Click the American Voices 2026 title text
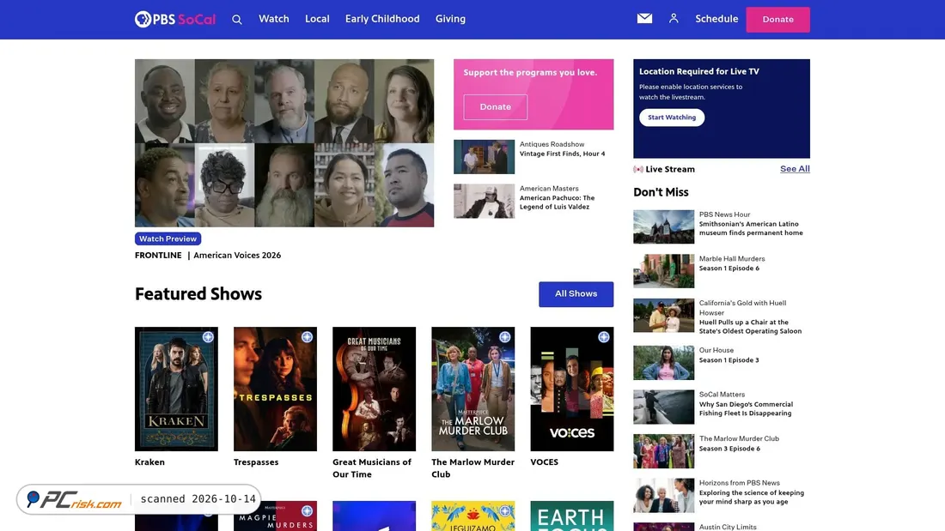945x531 pixels. click(237, 256)
